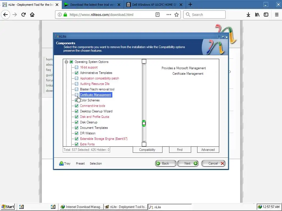The image size is (282, 211).
Task: Show site information via the info icon
Action: click(x=60, y=15)
